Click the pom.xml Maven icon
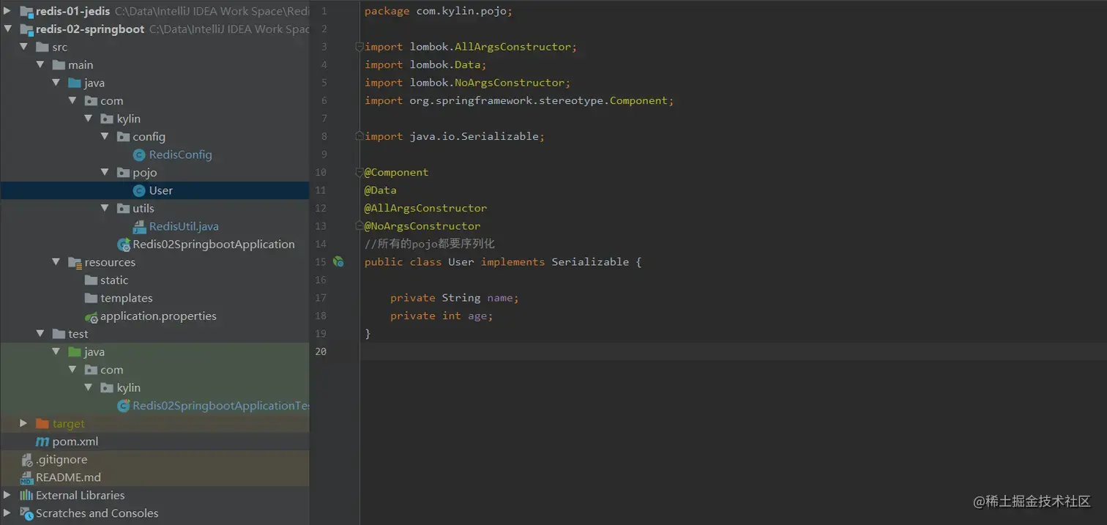 click(42, 442)
